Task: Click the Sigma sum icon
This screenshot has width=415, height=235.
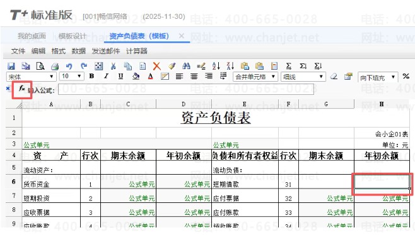Action: pos(288,66)
